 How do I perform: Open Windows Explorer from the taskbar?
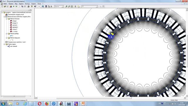[x=11, y=104]
